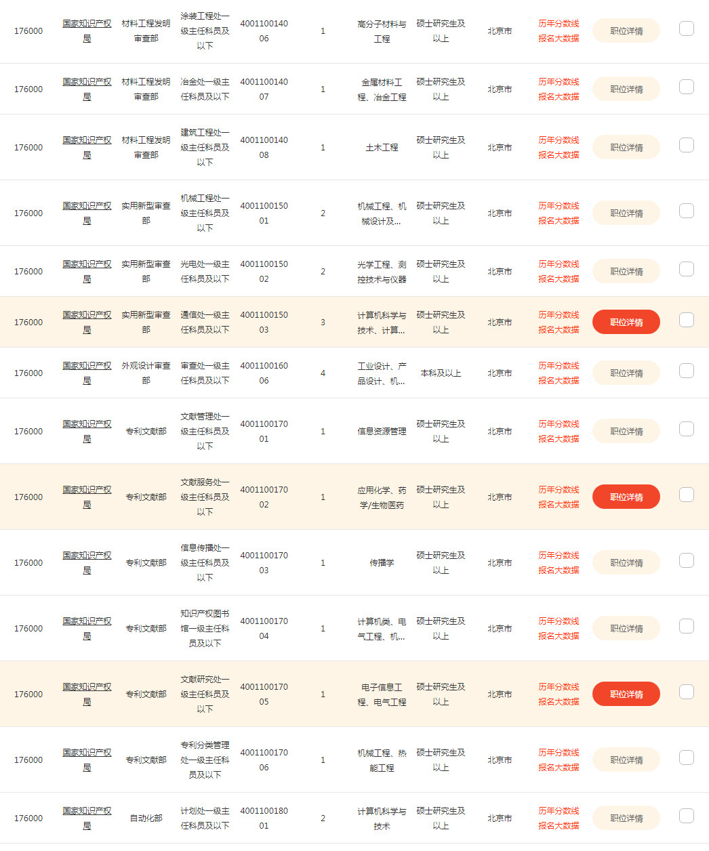This screenshot has width=709, height=851.
Task: Check the box for position 400110014006
Action: tap(687, 28)
